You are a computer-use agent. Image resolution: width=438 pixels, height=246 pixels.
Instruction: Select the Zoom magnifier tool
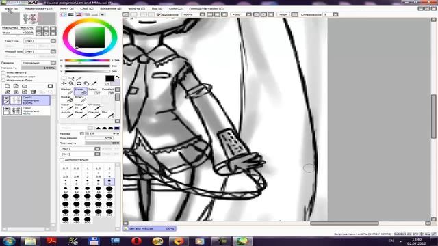71,83
